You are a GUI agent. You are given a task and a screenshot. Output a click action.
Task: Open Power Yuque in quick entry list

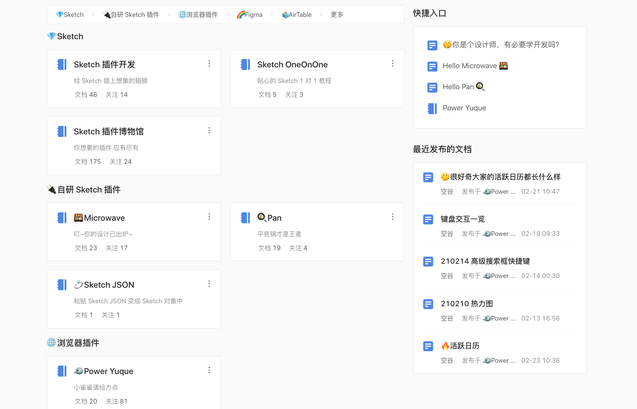pyautogui.click(x=464, y=108)
